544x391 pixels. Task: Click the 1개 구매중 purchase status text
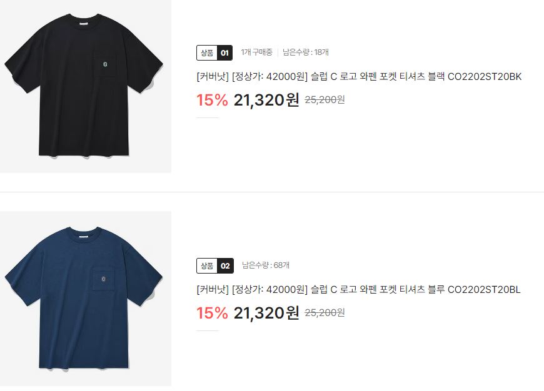coord(257,52)
